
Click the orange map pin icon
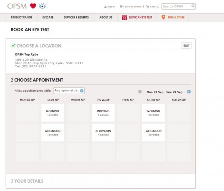tap(163, 17)
